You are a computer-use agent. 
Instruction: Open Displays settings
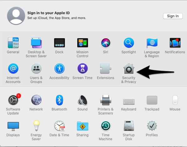point(13,126)
